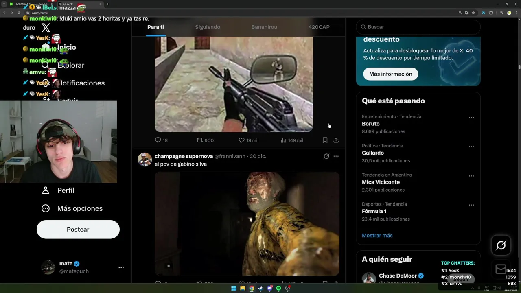Reload the page in the browser
This screenshot has height=293, width=521.
point(19,13)
